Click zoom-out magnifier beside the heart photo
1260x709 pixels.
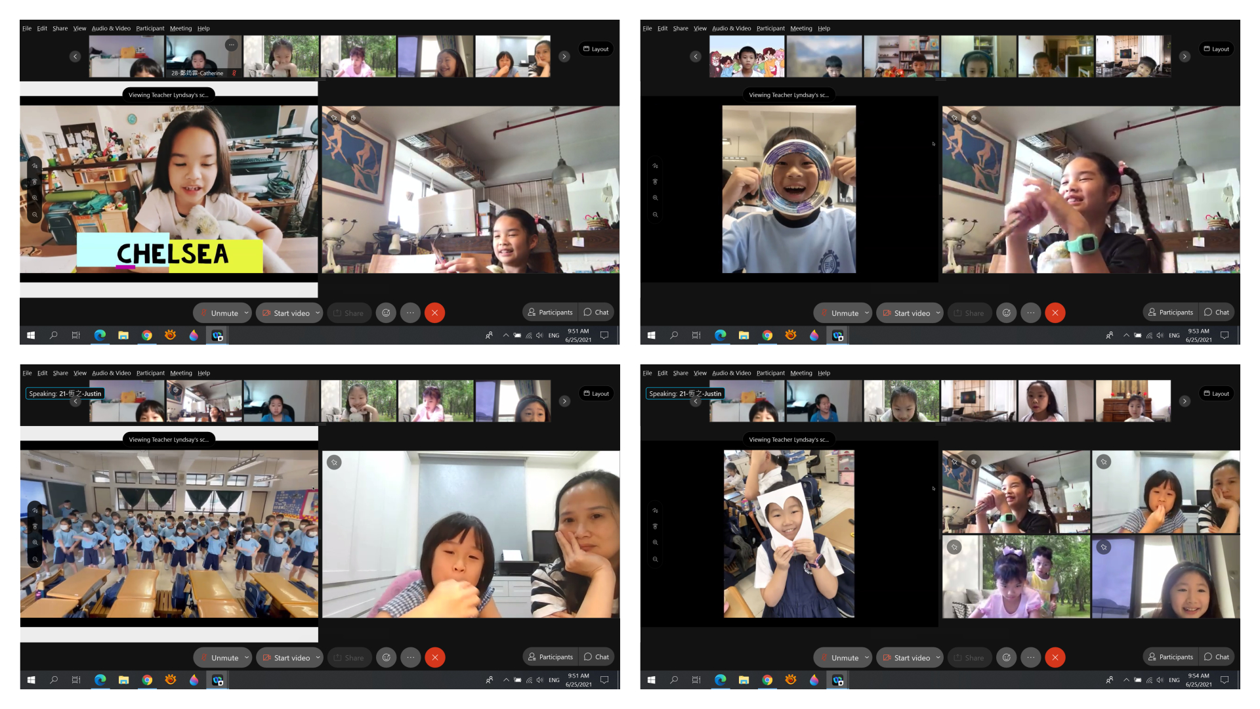click(x=655, y=559)
